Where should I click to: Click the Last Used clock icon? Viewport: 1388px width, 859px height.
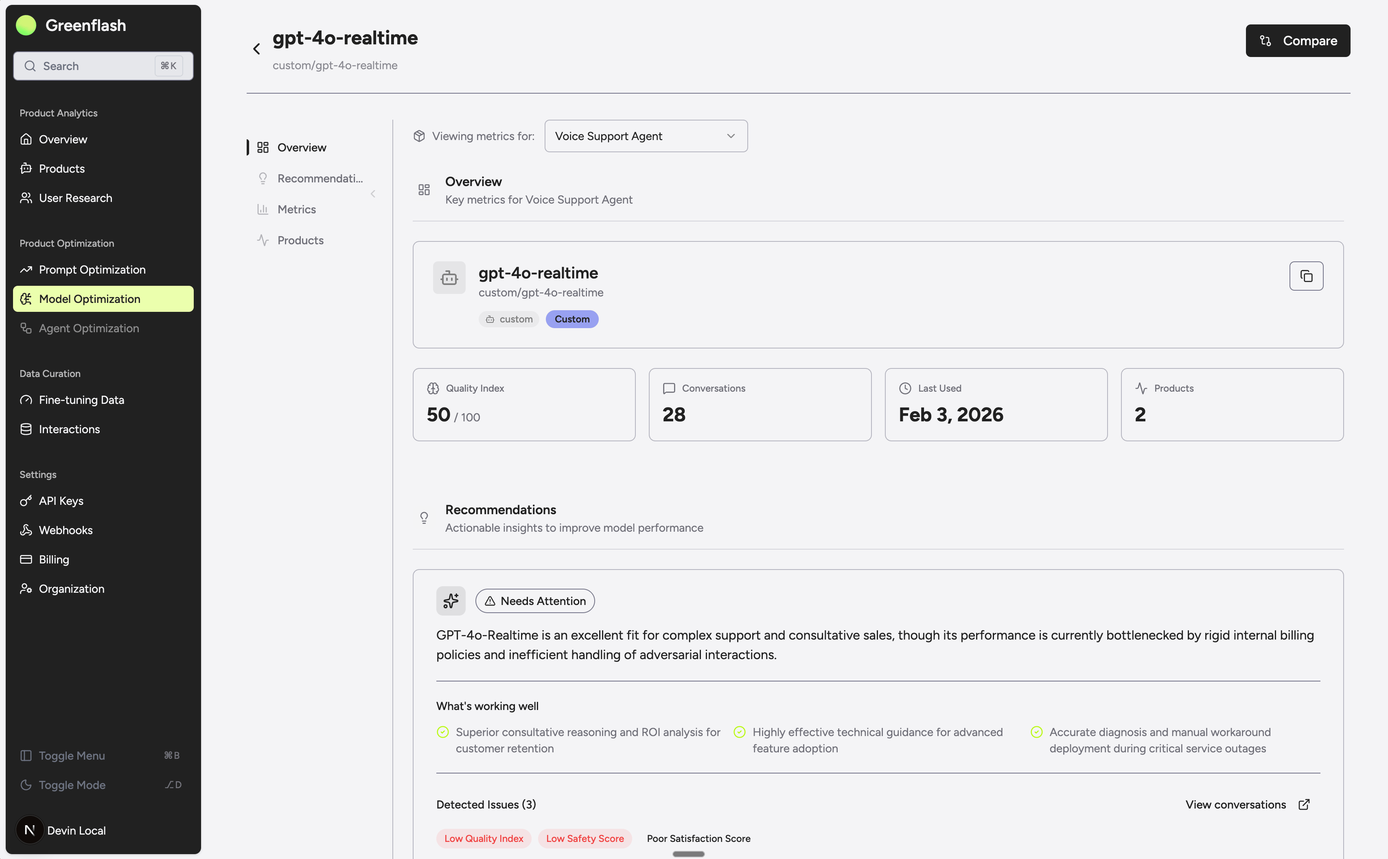click(x=905, y=388)
